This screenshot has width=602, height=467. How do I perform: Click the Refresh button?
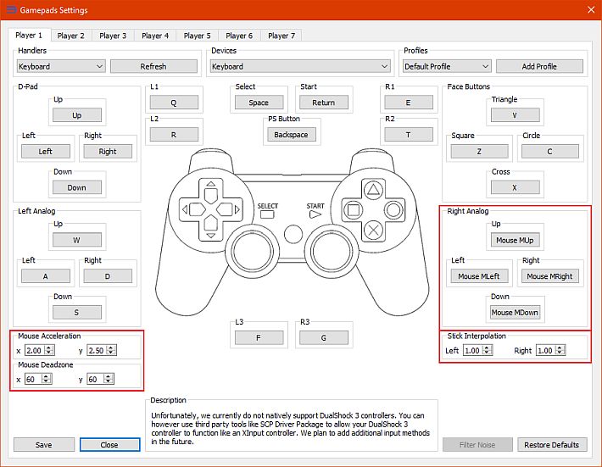coord(153,66)
